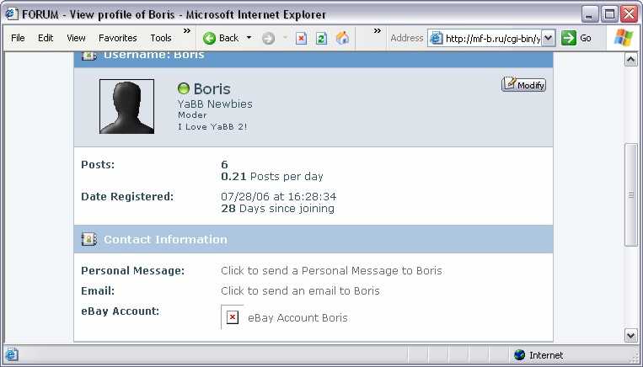The width and height of the screenshot is (643, 367).
Task: Maximize the Internet Explorer window
Action: [x=609, y=15]
